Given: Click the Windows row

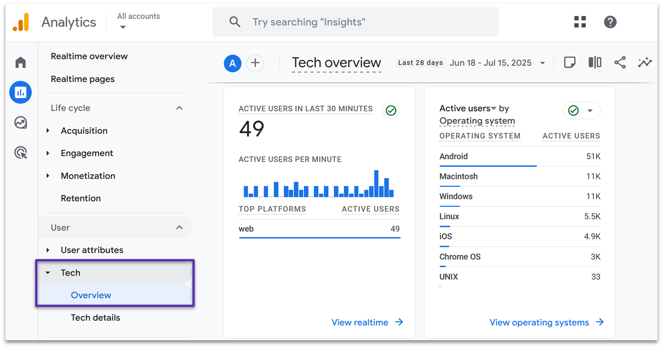Looking at the screenshot, I should click(520, 197).
